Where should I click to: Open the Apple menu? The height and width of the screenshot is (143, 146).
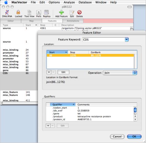point(6,2)
